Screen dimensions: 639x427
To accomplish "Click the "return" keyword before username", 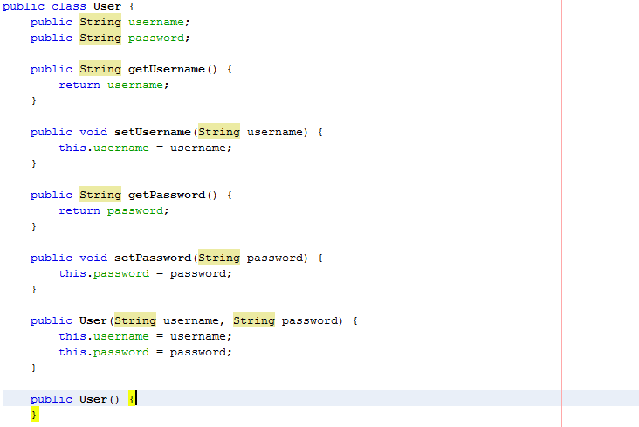I will (79, 85).
